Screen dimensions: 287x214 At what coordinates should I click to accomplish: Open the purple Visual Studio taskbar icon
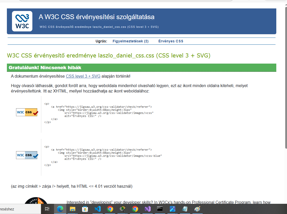148,209
